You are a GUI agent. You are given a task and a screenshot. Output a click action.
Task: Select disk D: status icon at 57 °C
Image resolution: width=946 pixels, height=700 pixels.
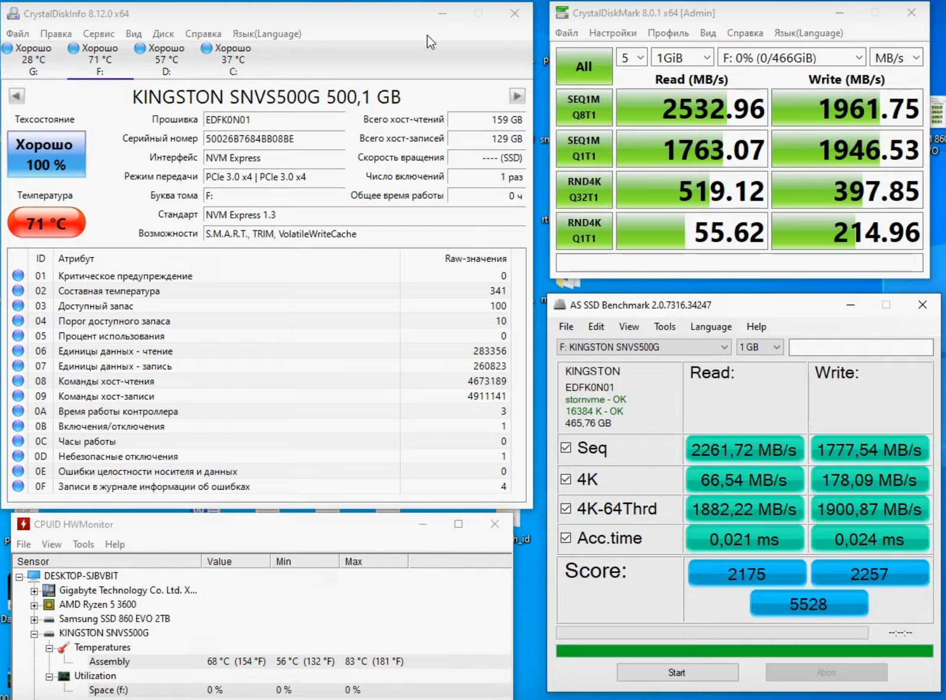140,48
